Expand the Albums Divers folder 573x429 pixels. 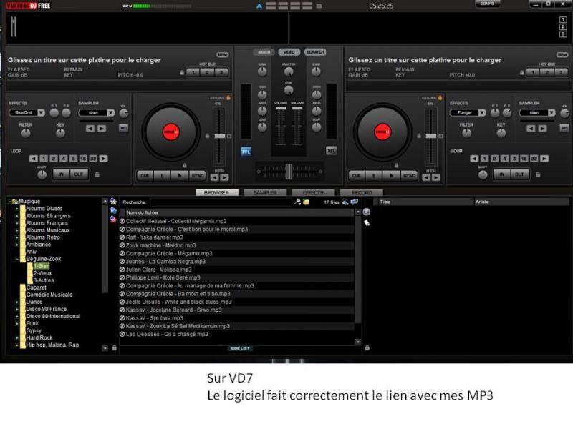pos(16,209)
